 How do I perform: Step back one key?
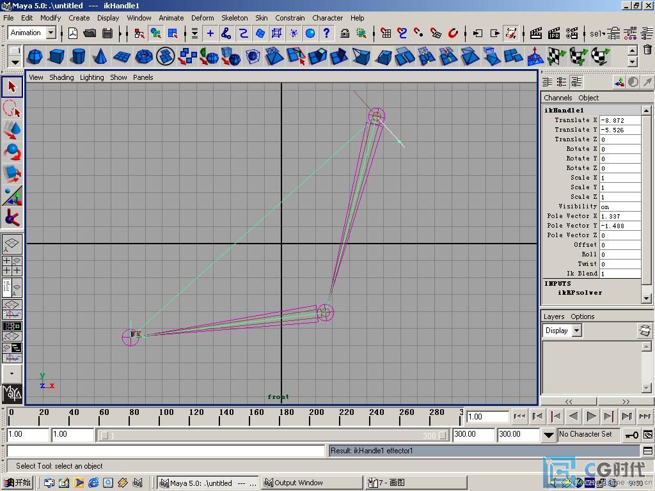pyautogui.click(x=556, y=416)
